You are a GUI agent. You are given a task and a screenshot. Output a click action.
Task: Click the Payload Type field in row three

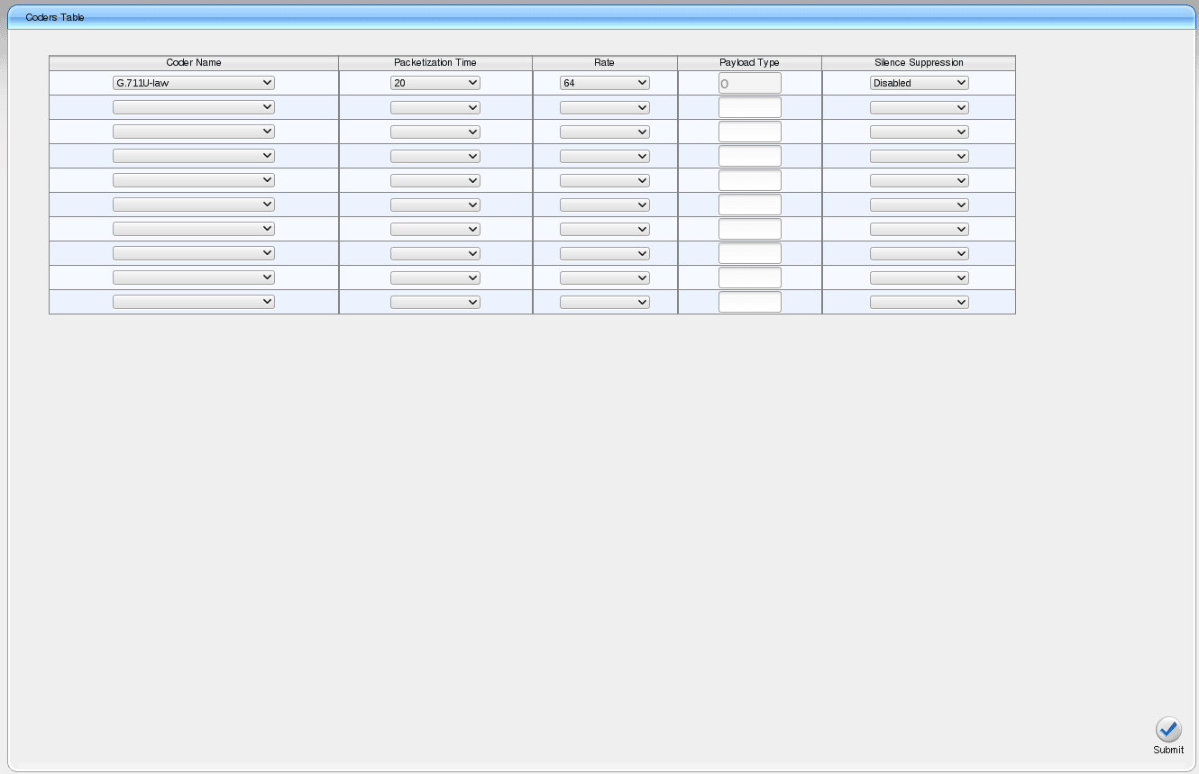tap(750, 132)
